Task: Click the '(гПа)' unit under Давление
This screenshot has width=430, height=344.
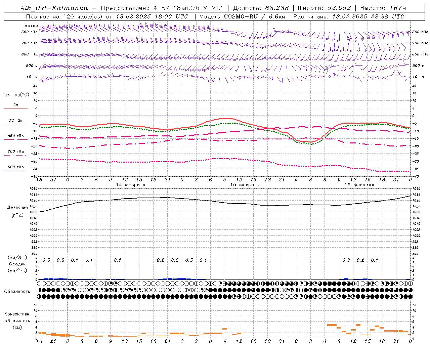Action: click(17, 215)
